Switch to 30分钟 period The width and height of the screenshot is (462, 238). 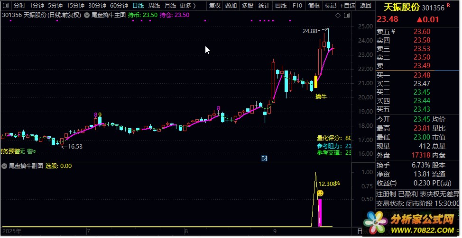pyautogui.click(x=97, y=5)
